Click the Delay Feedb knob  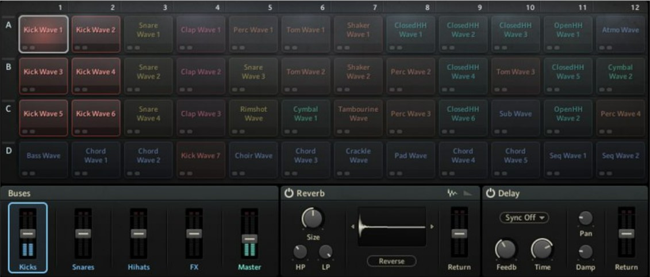(506, 249)
